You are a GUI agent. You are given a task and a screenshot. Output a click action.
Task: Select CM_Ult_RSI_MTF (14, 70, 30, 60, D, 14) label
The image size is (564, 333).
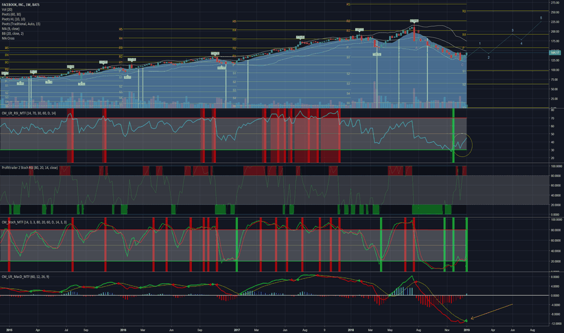click(29, 113)
